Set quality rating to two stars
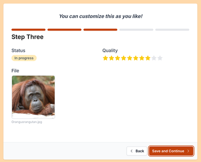The width and height of the screenshot is (201, 162). tap(112, 58)
